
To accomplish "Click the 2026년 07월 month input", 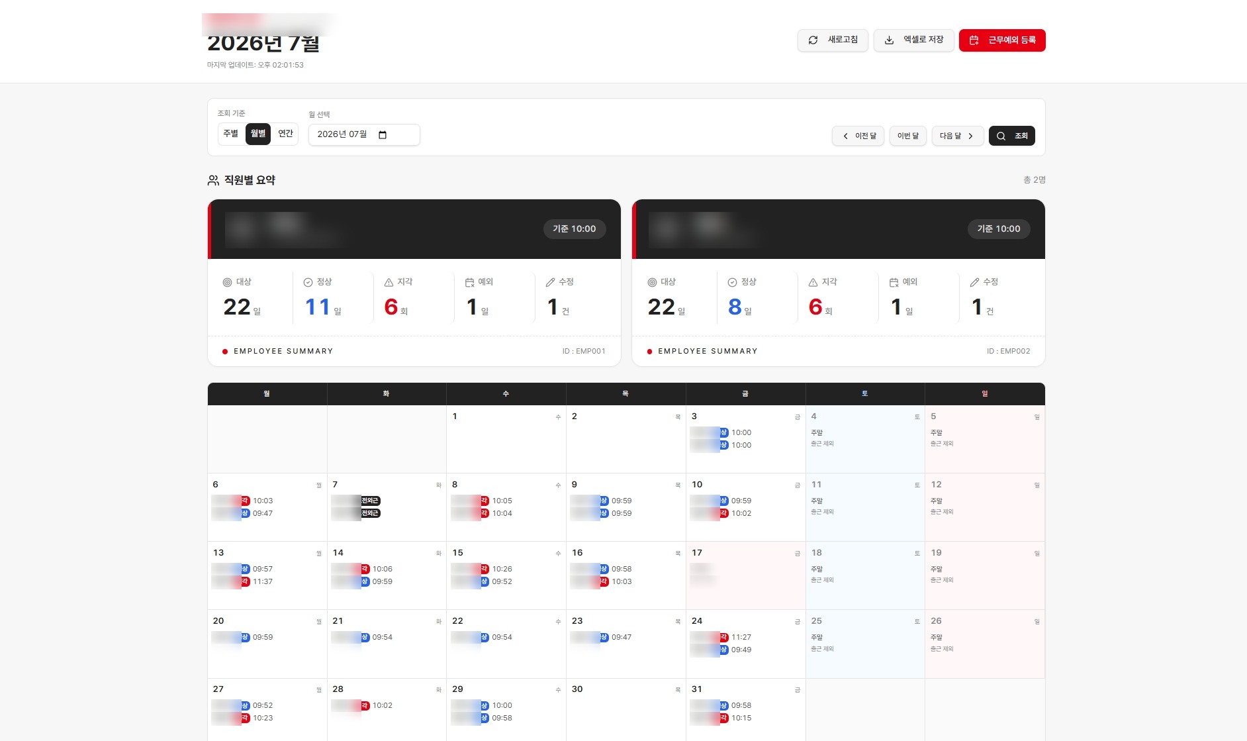I will pos(364,134).
